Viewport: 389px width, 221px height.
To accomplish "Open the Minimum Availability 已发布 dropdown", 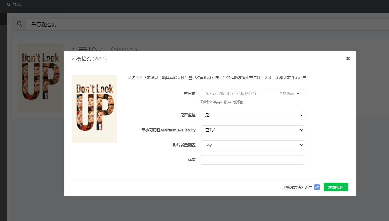I will pyautogui.click(x=252, y=130).
